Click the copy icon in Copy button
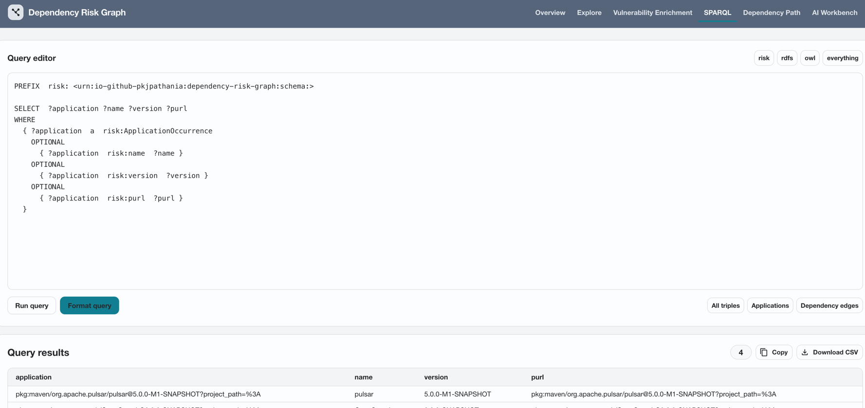 point(764,353)
